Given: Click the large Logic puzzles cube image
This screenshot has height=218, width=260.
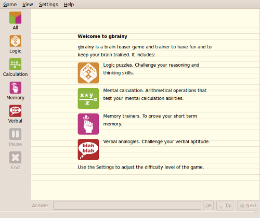Looking at the screenshot, I should point(88,73).
